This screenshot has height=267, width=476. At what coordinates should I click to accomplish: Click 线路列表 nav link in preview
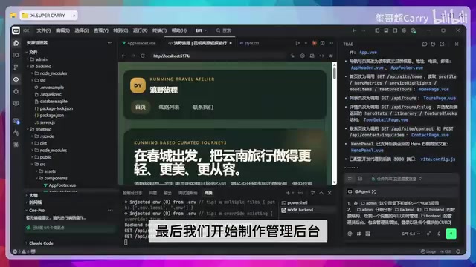[x=169, y=107]
